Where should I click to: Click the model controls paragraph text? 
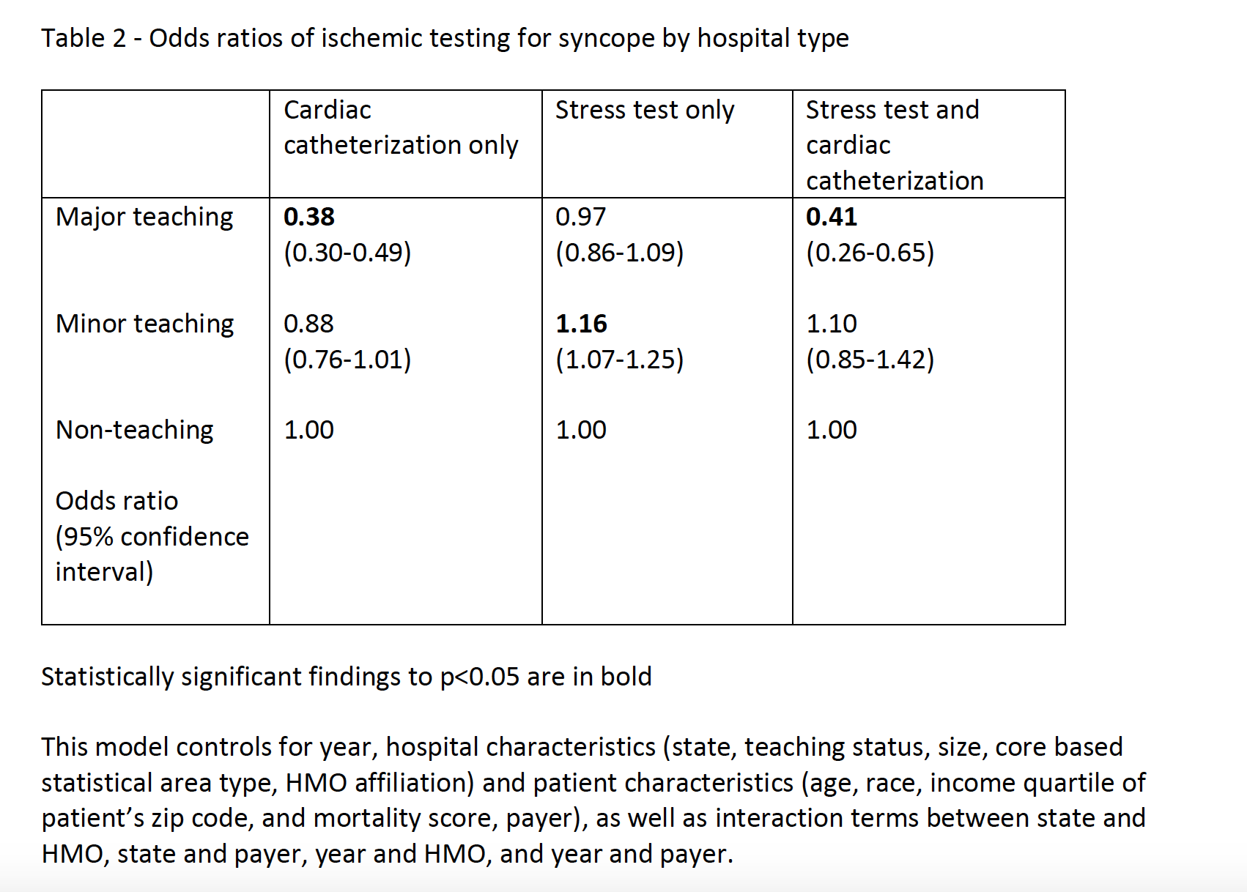593,800
